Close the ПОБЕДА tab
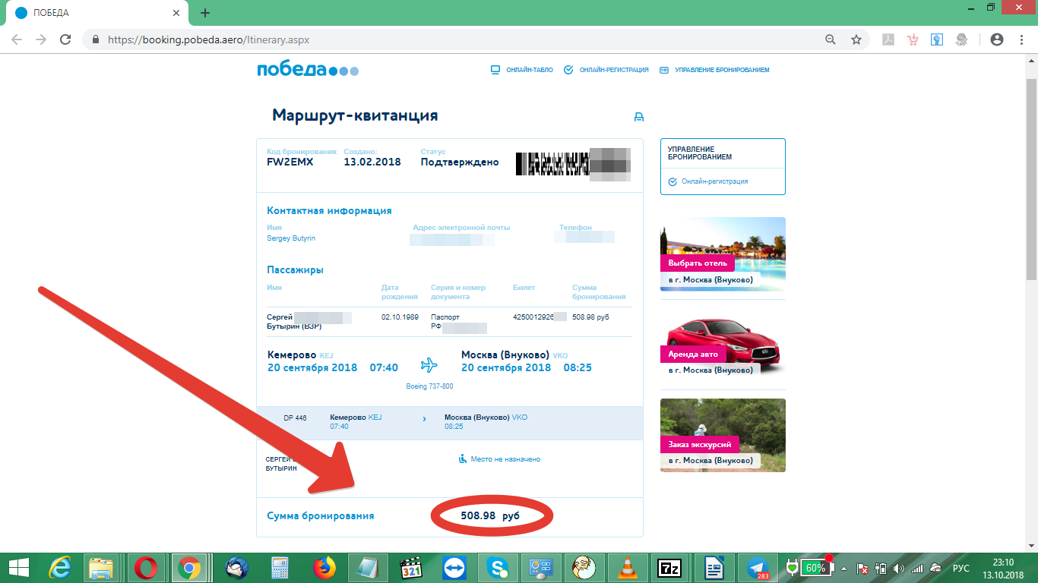The width and height of the screenshot is (1038, 583). click(176, 13)
